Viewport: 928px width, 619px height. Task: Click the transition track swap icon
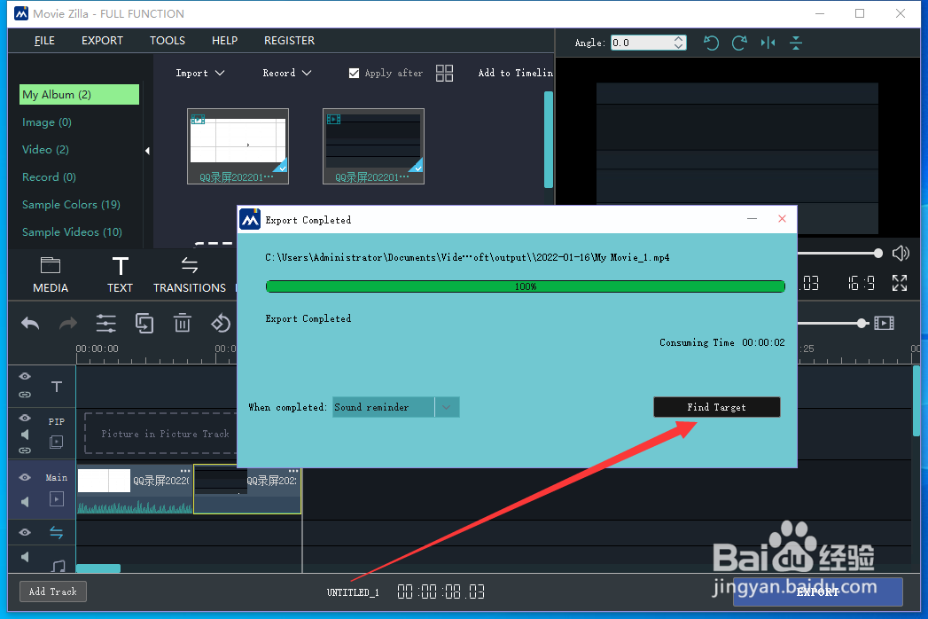56,532
